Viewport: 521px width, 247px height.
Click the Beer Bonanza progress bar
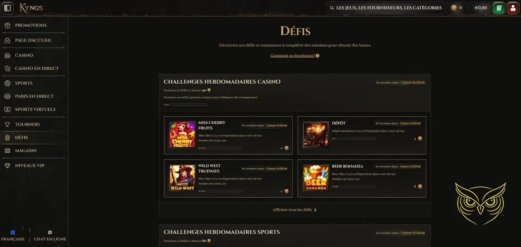coord(358,186)
